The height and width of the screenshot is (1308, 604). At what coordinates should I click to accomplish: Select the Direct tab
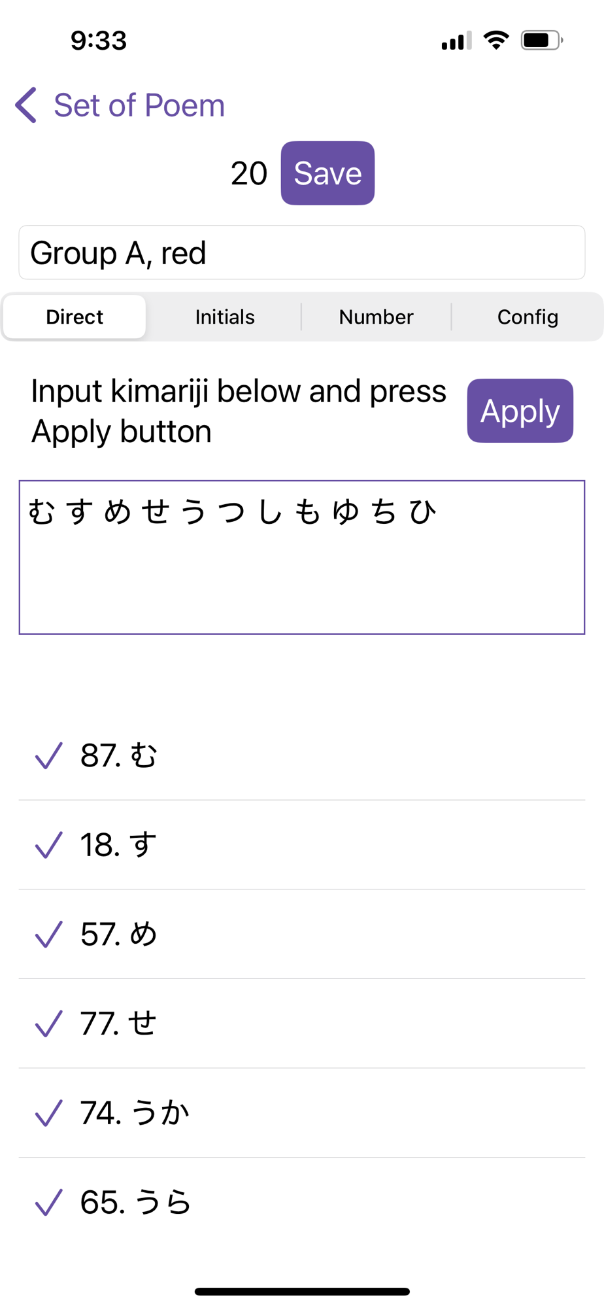(x=75, y=317)
